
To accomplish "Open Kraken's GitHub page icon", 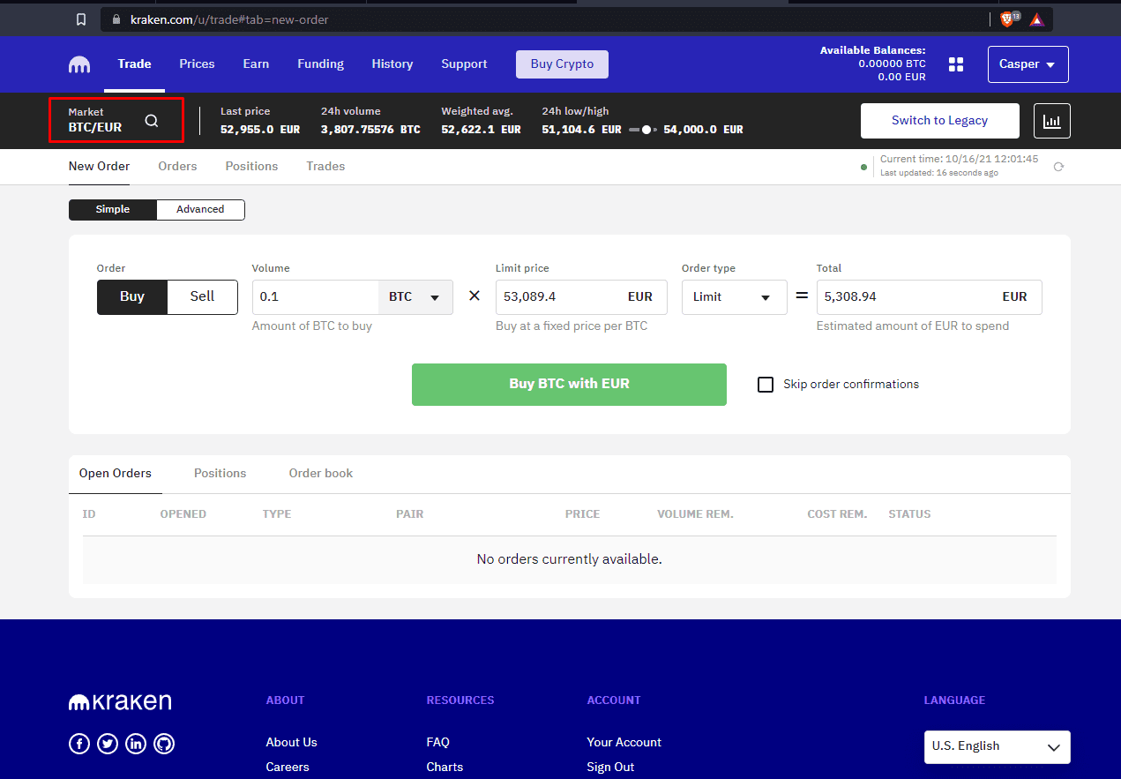I will point(164,744).
